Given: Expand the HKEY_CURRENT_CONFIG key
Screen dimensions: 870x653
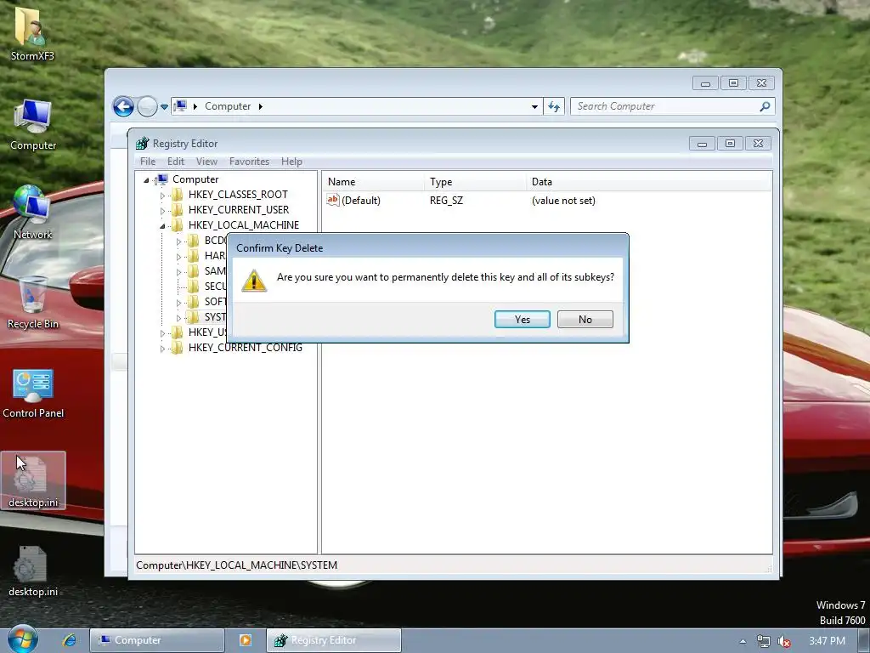Looking at the screenshot, I should click(162, 349).
